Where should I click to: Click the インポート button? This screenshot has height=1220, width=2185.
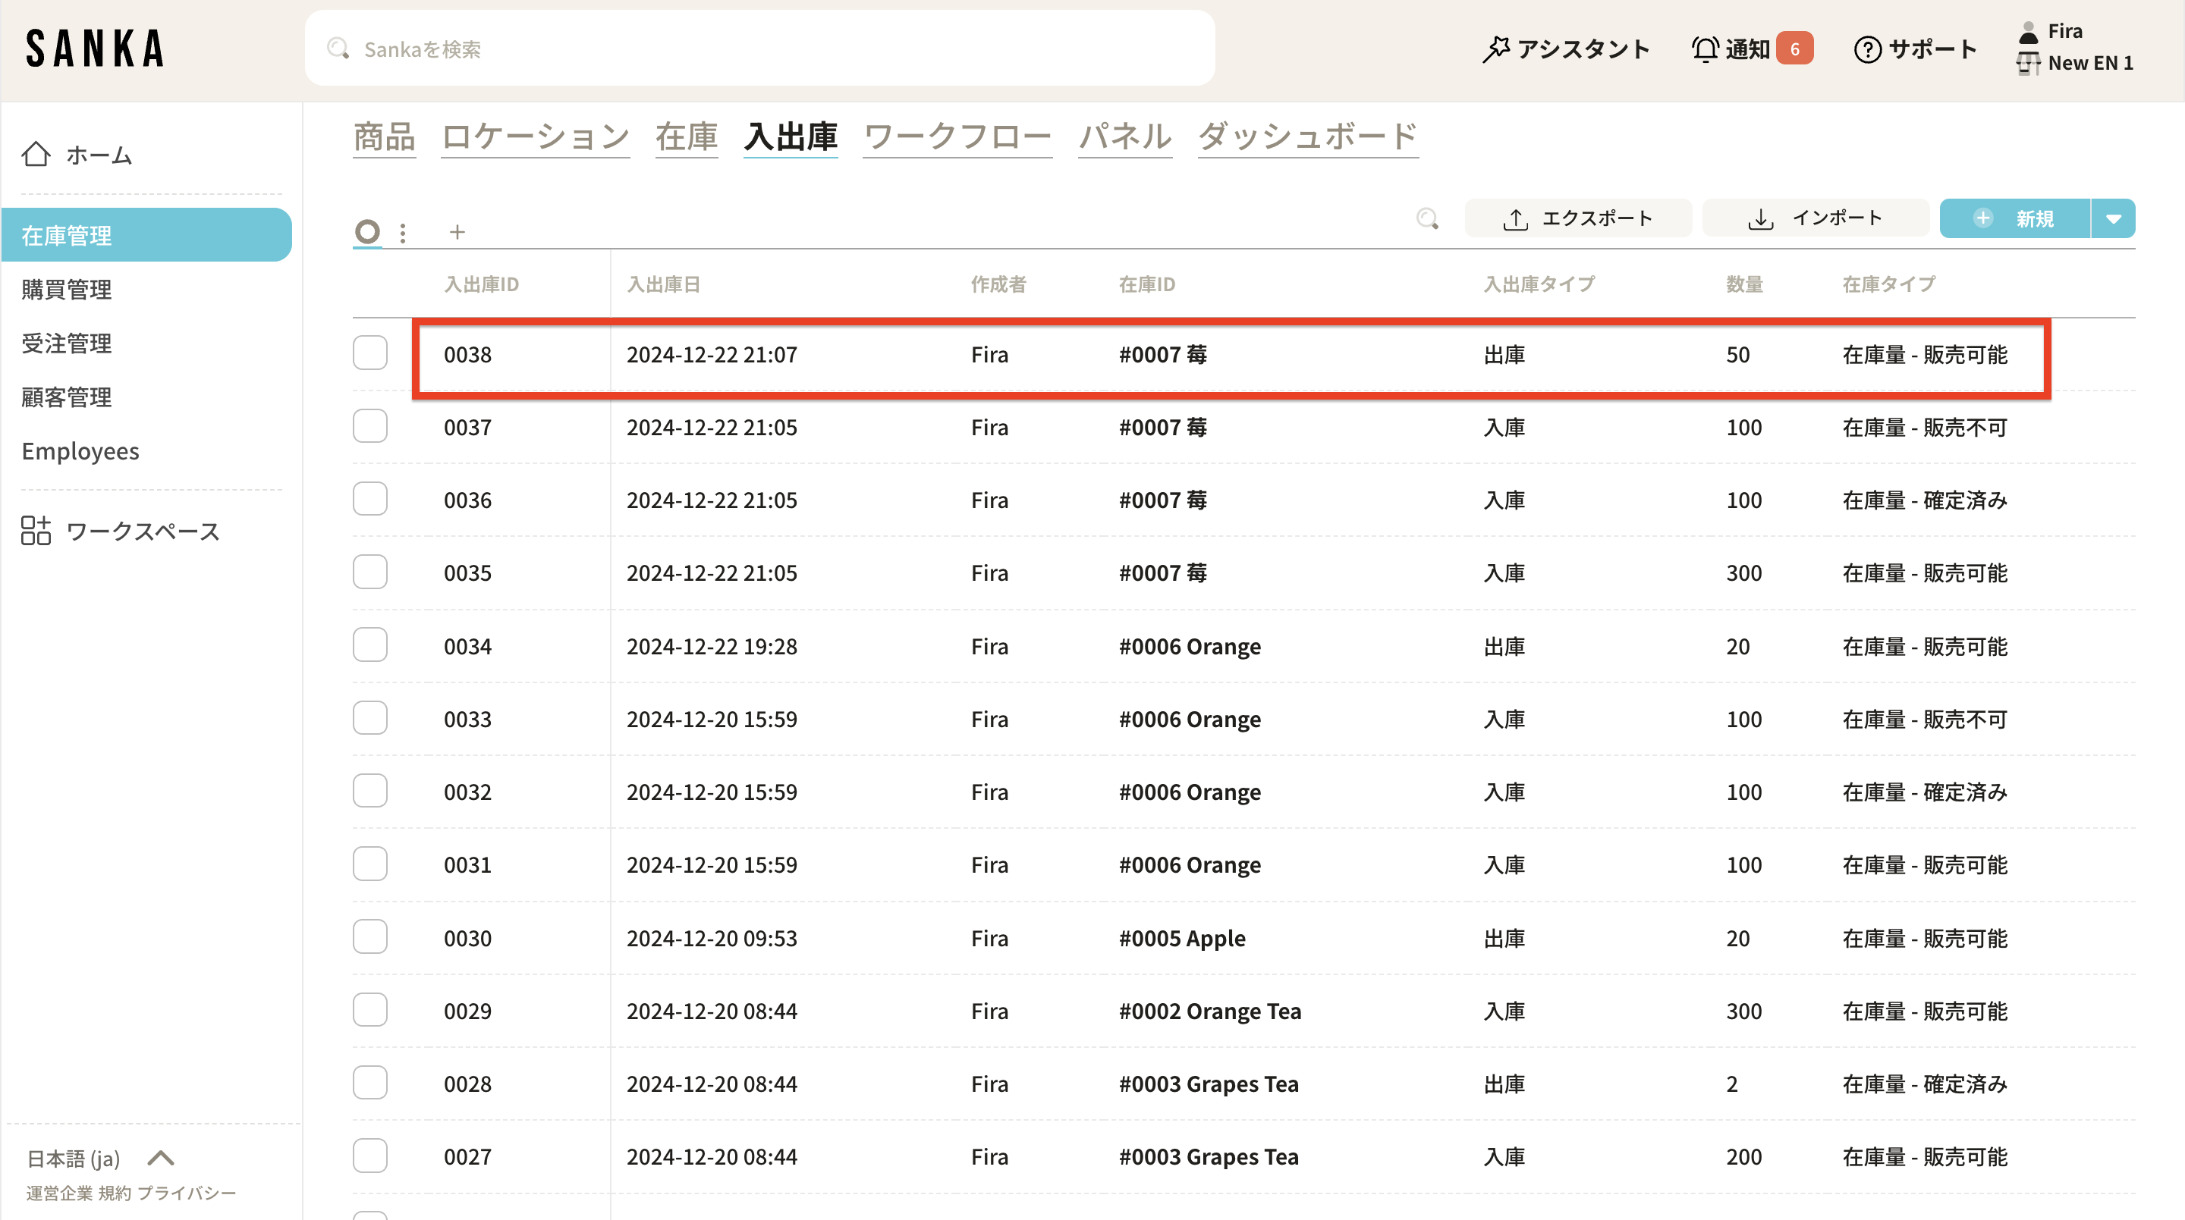click(1816, 218)
